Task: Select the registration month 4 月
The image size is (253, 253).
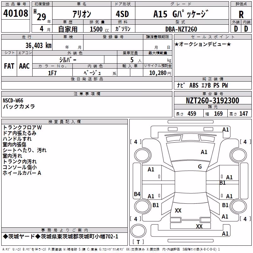Action: tap(45, 29)
